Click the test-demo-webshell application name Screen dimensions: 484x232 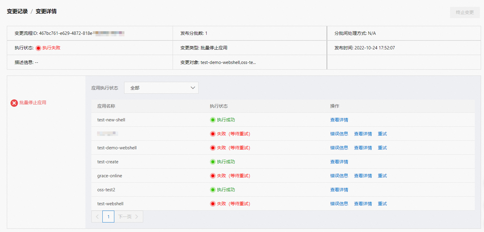(117, 148)
